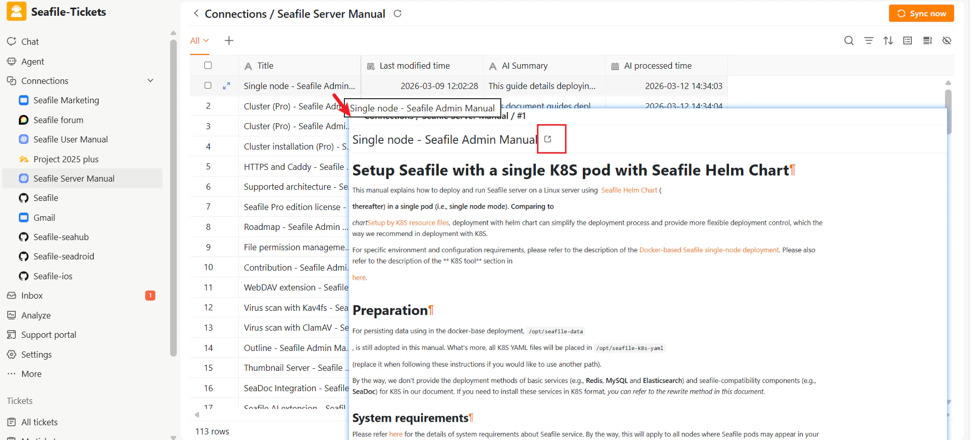The height and width of the screenshot is (440, 972).
Task: Click the Title column header
Action: 300,66
